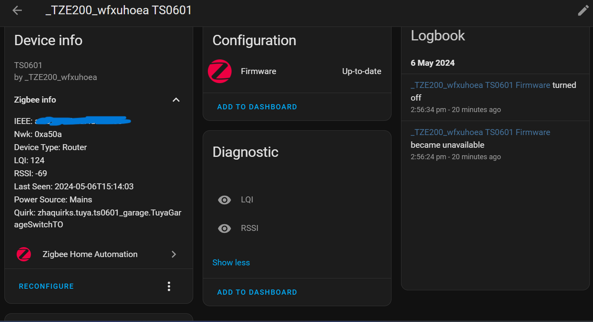Click Show less in Diagnostic card
593x322 pixels.
(231, 263)
